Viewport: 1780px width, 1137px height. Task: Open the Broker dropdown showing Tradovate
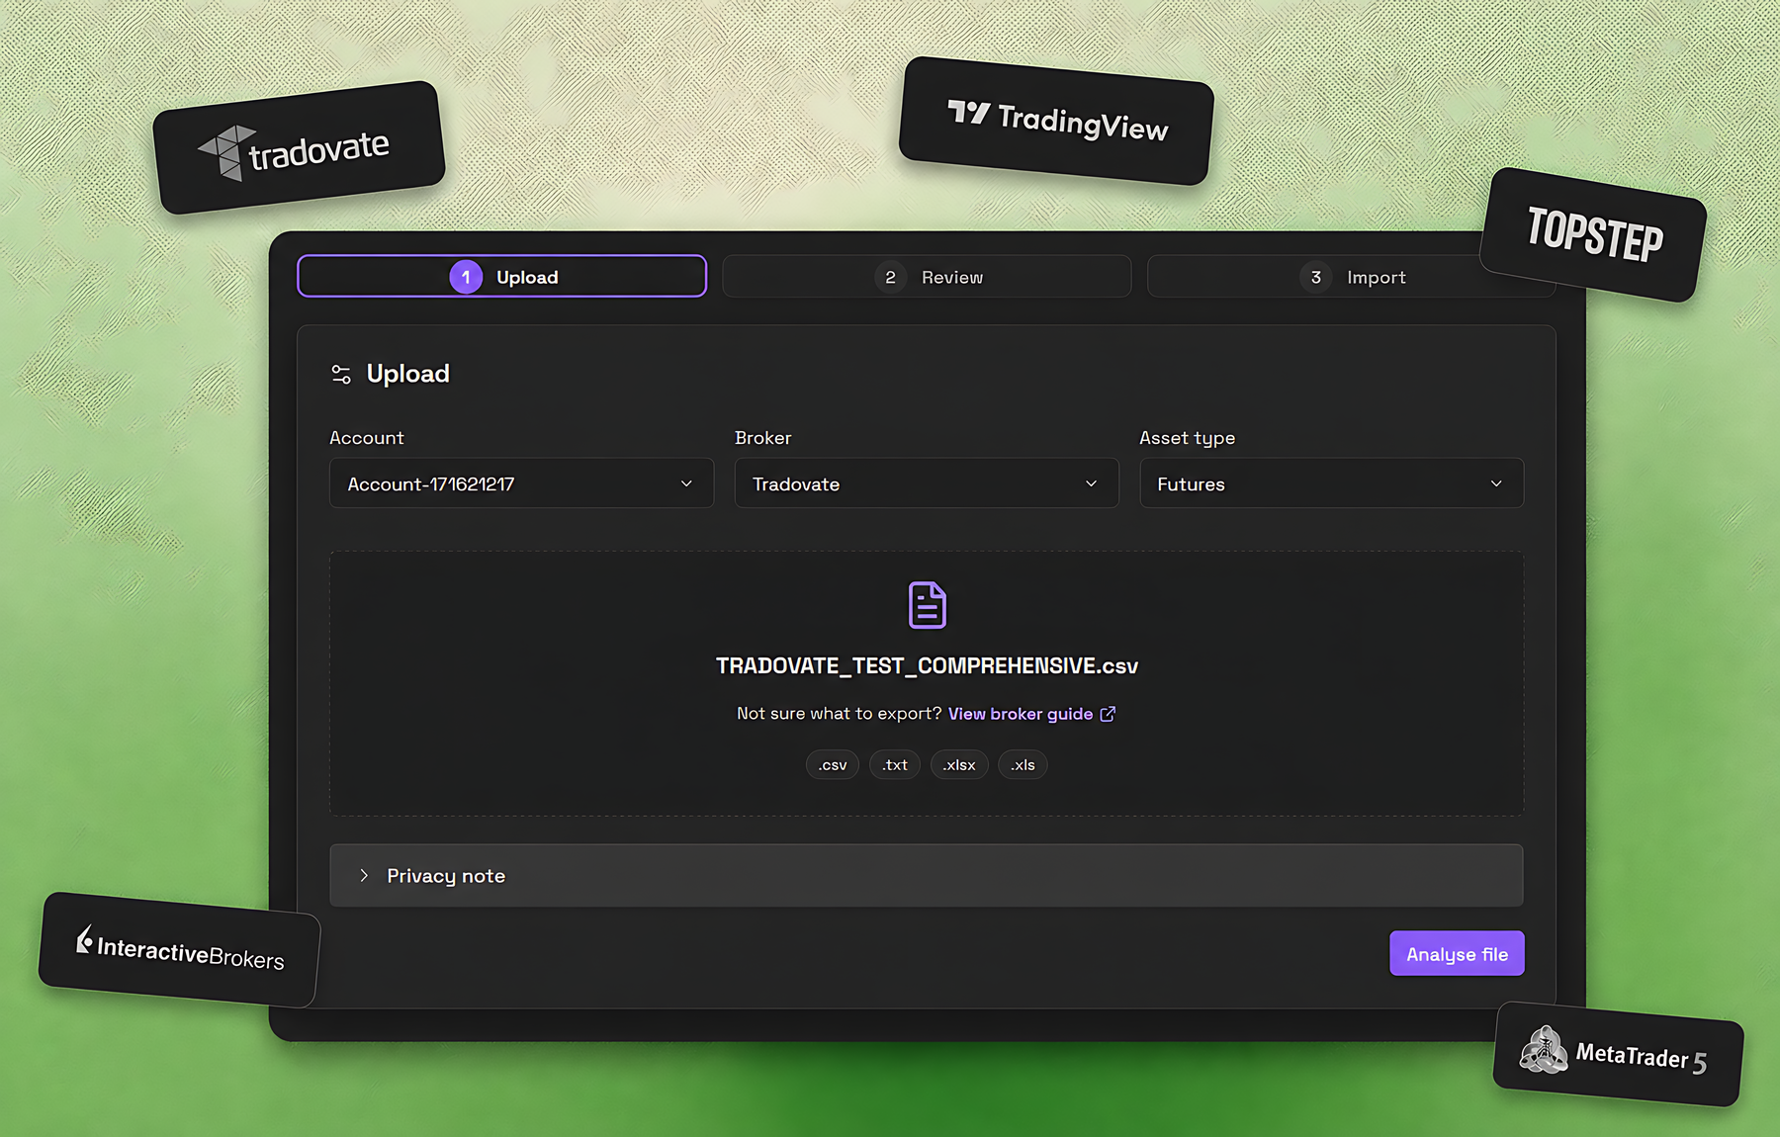pos(927,483)
